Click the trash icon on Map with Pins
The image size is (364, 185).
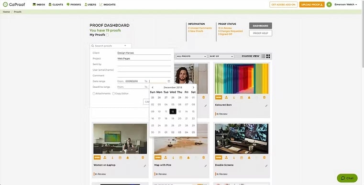point(204,158)
